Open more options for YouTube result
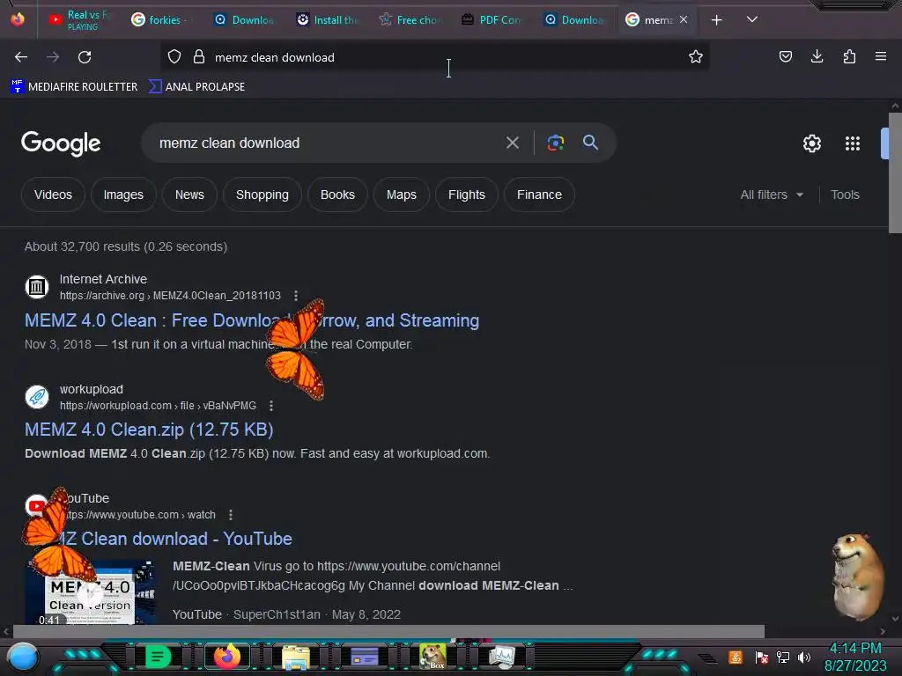This screenshot has width=902, height=676. coord(231,515)
